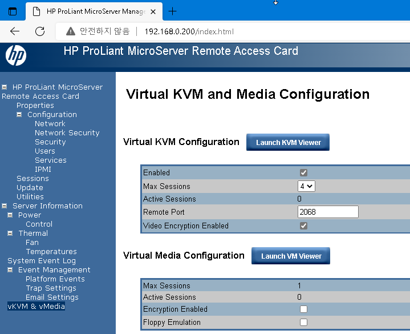The width and height of the screenshot is (410, 334).
Task: Open Email Settings
Action: click(x=52, y=297)
